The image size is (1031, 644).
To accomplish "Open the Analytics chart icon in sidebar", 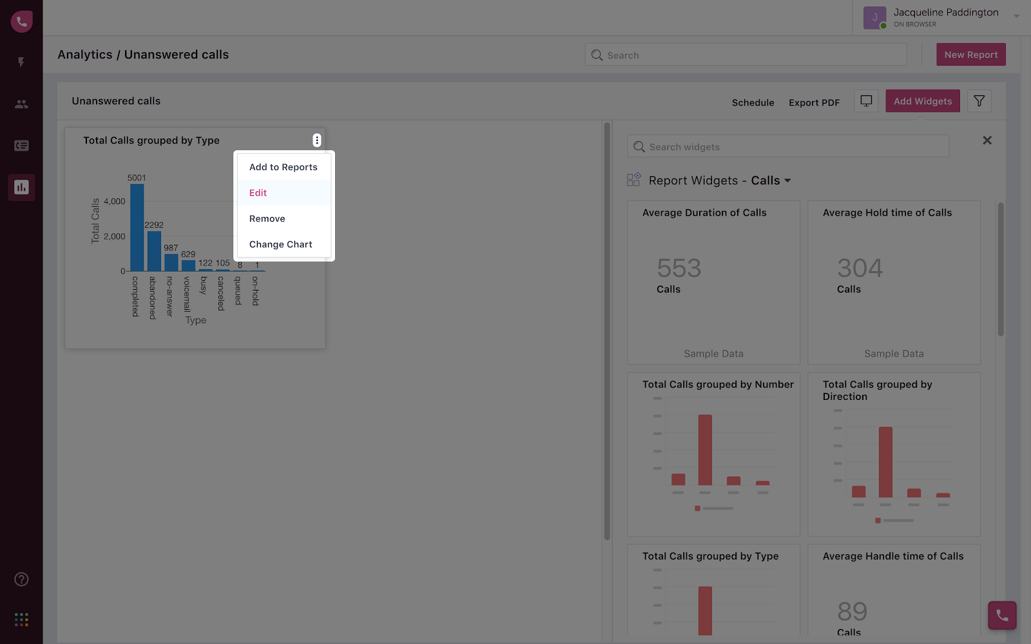I will click(21, 187).
